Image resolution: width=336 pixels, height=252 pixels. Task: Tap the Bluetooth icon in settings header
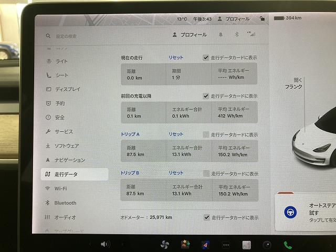[236, 35]
